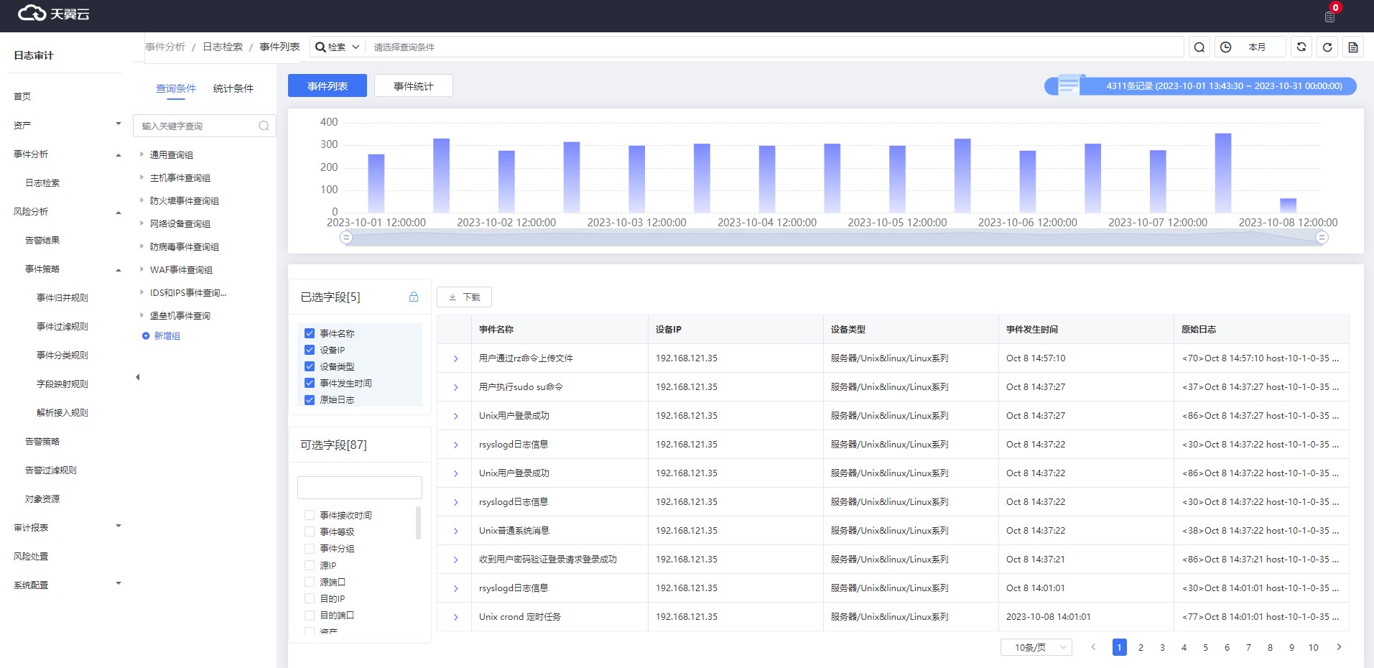Expand the 防火墙事件查询组 tree node
The height and width of the screenshot is (668, 1374).
tap(141, 200)
